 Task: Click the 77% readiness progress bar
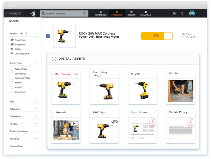[157, 36]
